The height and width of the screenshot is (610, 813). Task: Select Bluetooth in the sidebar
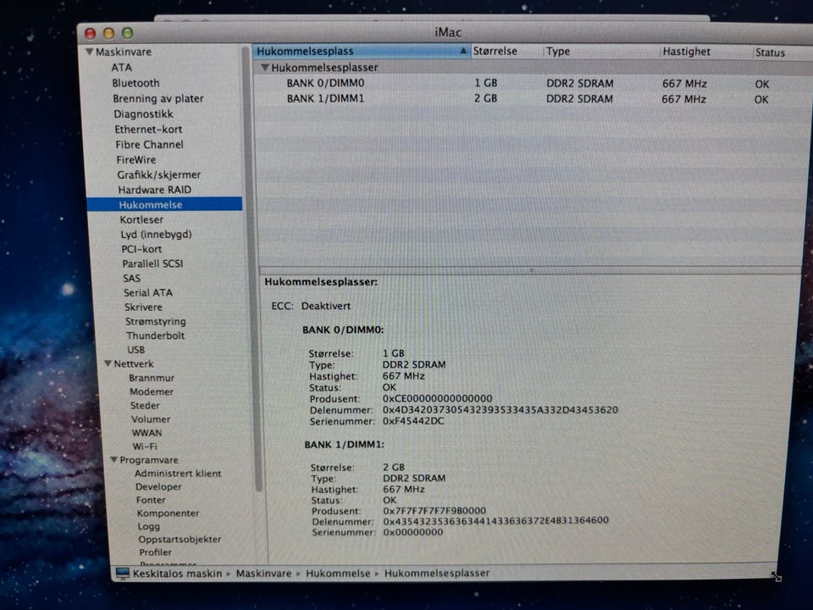135,83
